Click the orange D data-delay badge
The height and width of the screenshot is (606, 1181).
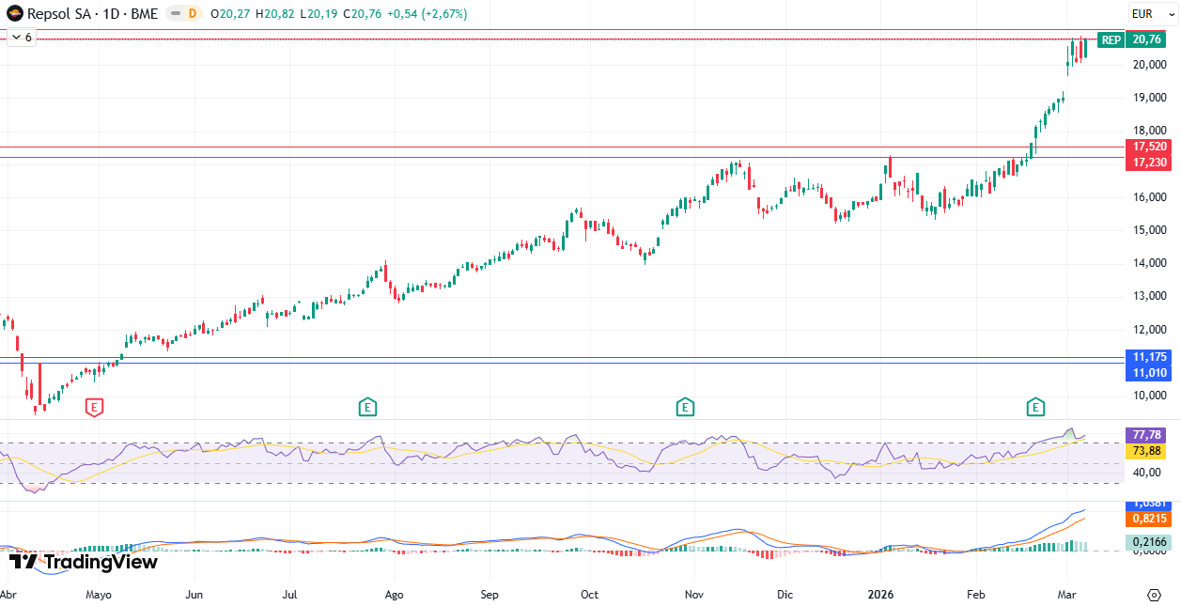point(192,14)
